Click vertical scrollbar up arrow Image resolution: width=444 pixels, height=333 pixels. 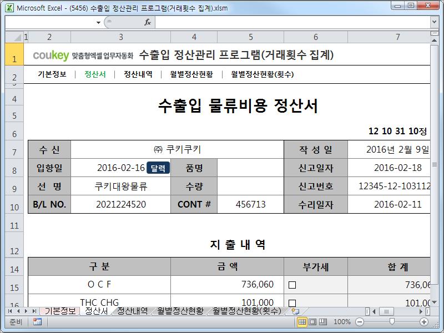(434, 41)
